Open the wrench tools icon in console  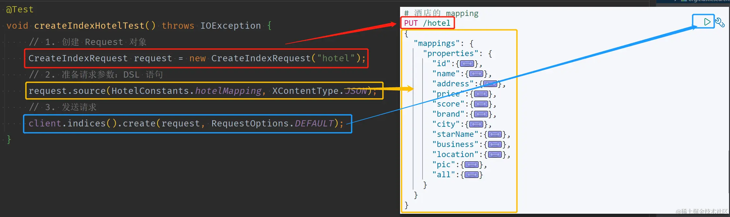click(720, 22)
